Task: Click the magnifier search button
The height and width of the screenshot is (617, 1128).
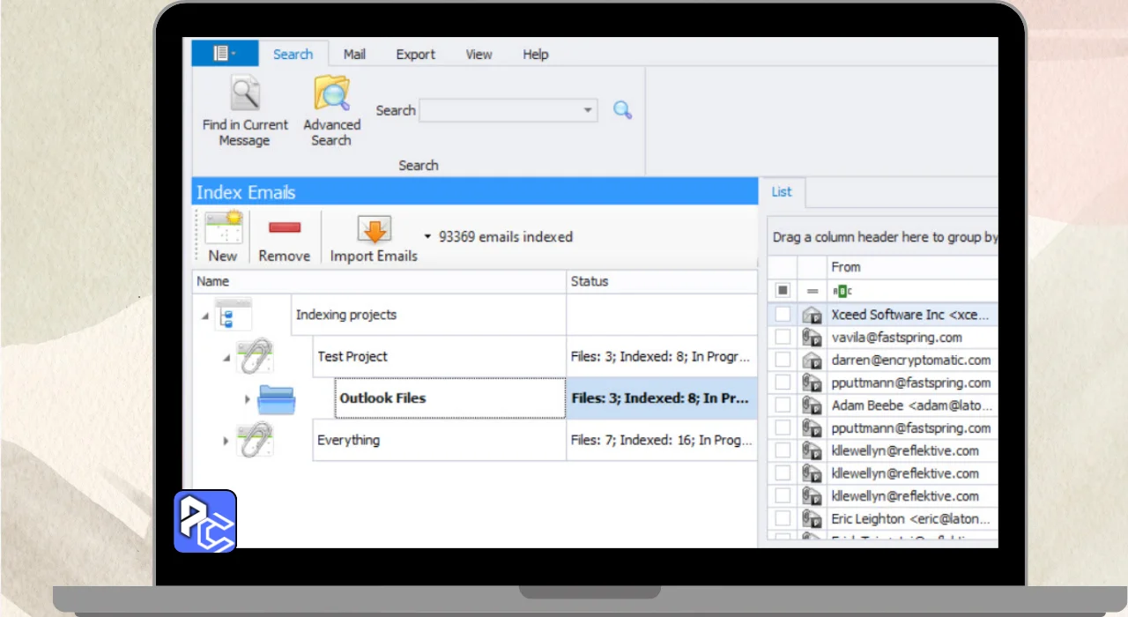Action: coord(623,110)
